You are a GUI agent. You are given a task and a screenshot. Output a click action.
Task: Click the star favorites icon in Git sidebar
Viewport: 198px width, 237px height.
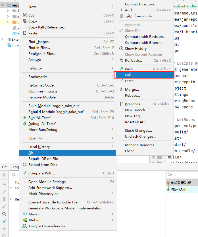click(x=4, y=228)
